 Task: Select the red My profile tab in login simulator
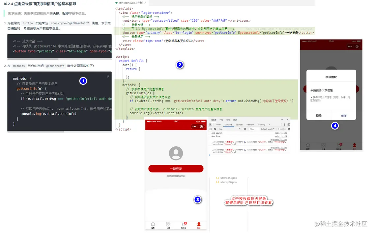pos(199,225)
